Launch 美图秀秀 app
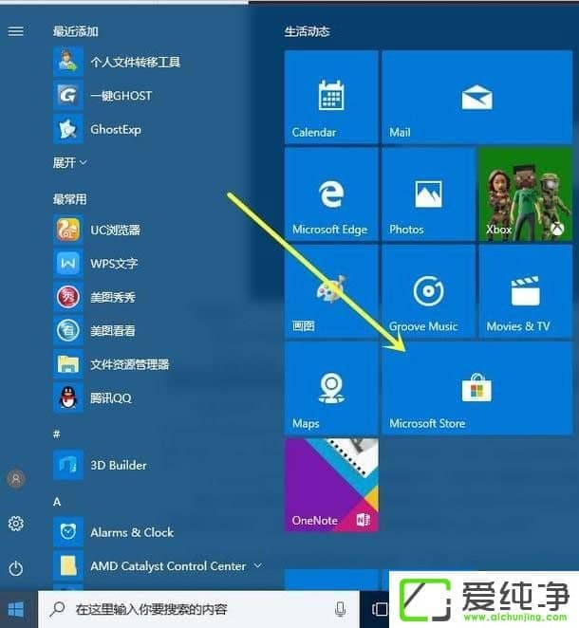 point(95,297)
